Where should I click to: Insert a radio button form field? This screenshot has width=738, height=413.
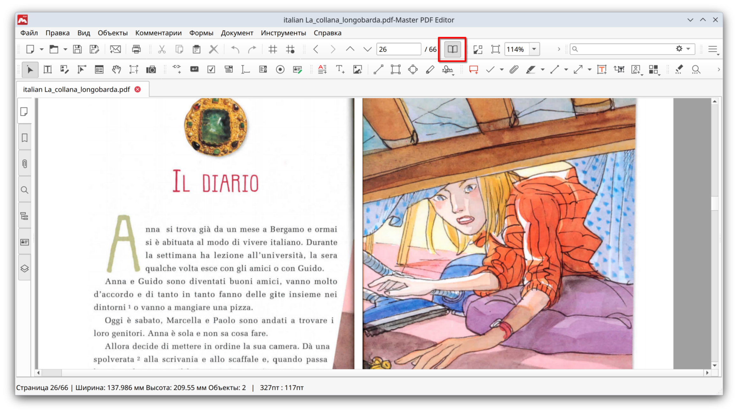[x=280, y=70]
